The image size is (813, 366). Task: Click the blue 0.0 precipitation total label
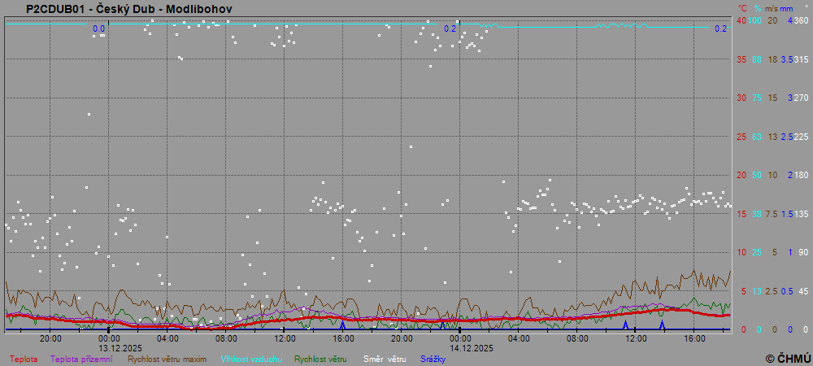click(99, 29)
